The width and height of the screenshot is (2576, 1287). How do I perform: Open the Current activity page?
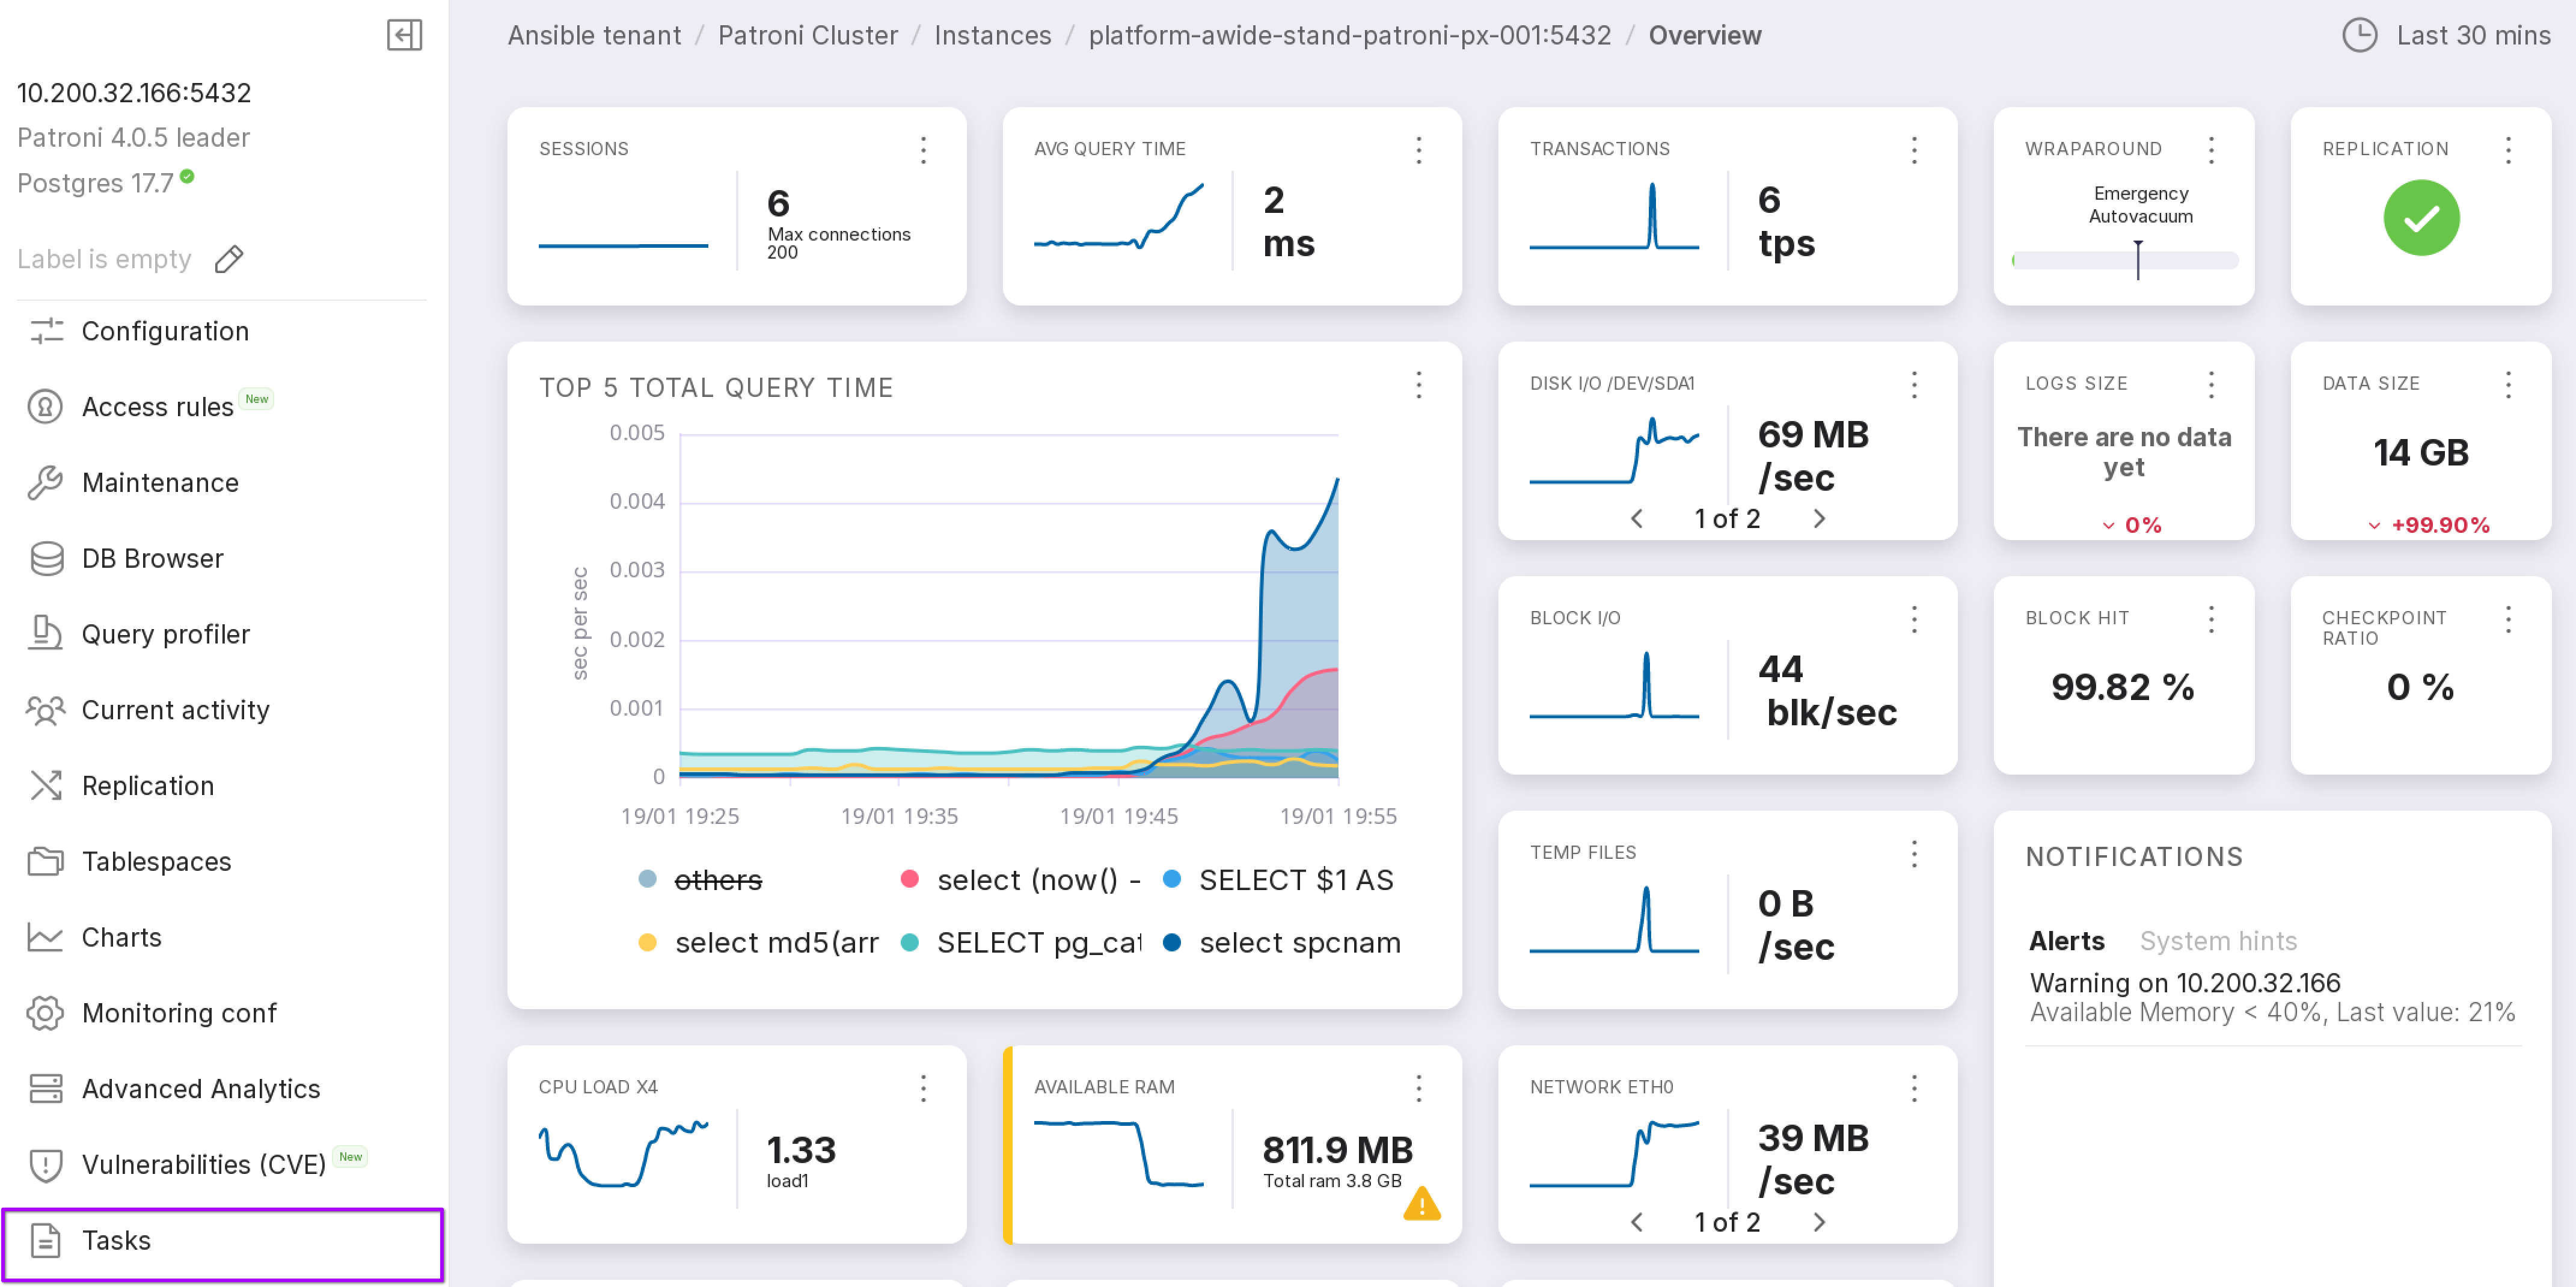click(175, 710)
